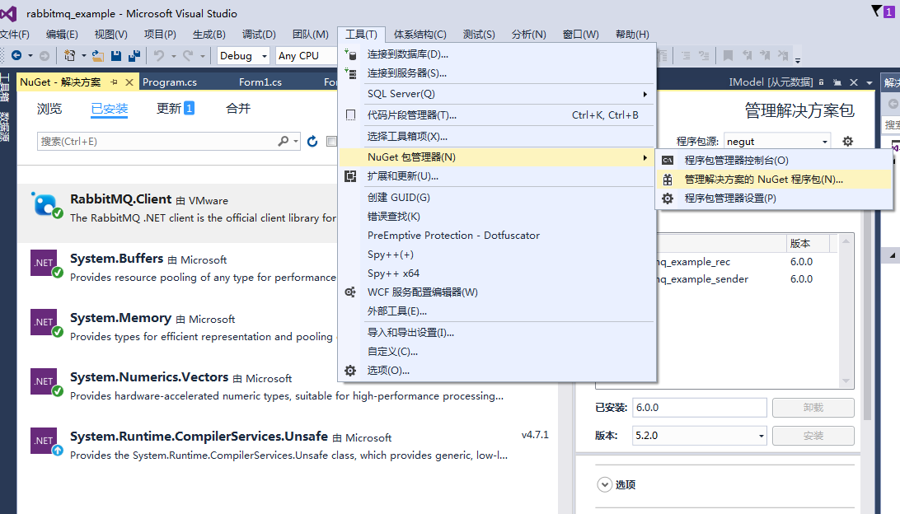The height and width of the screenshot is (514, 900).
Task: Click the System.Numerics.Vectors .NET package icon
Action: pyautogui.click(x=45, y=381)
